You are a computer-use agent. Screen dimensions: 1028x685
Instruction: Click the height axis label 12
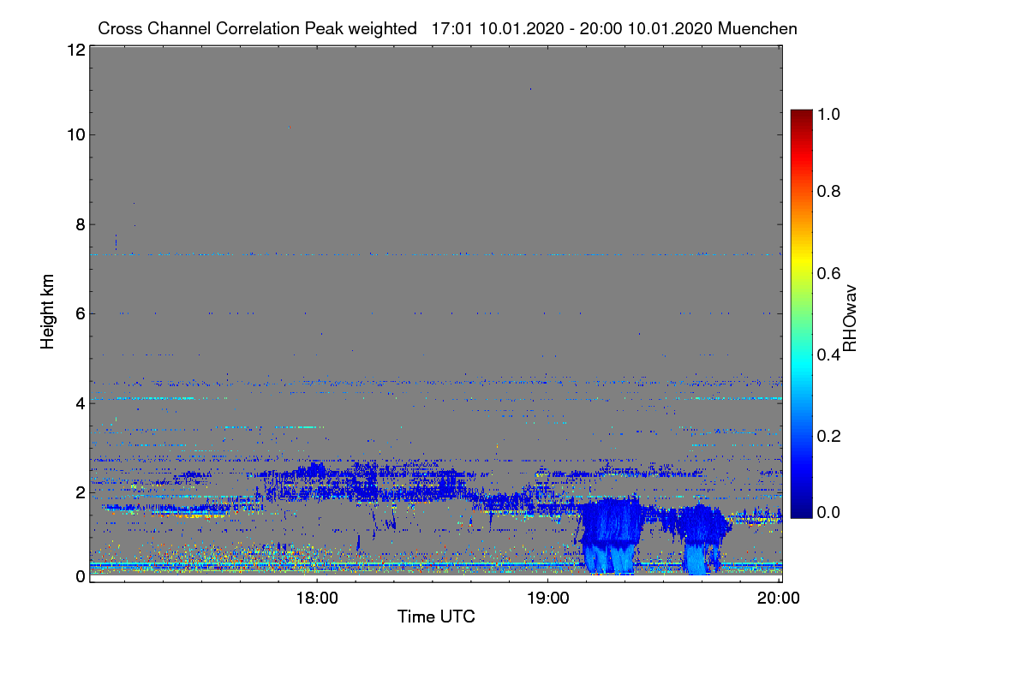75,51
